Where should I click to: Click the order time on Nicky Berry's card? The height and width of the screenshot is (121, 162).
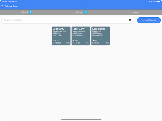click(x=88, y=43)
